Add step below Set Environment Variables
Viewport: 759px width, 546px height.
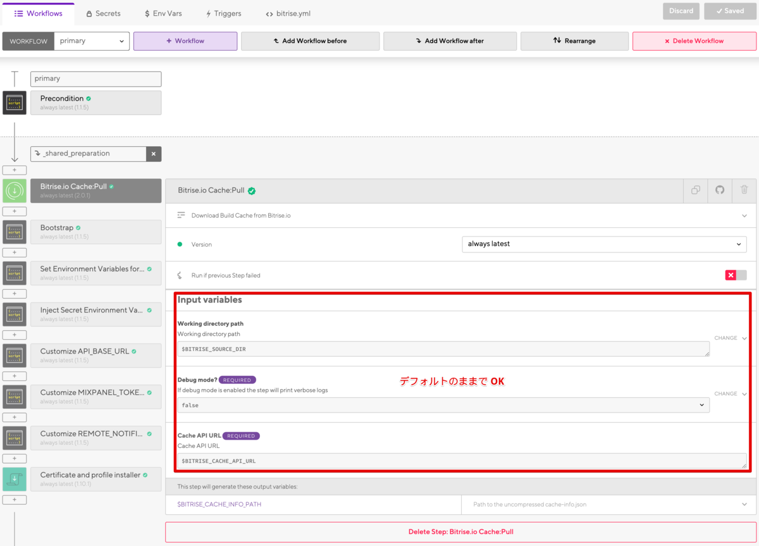coord(15,294)
